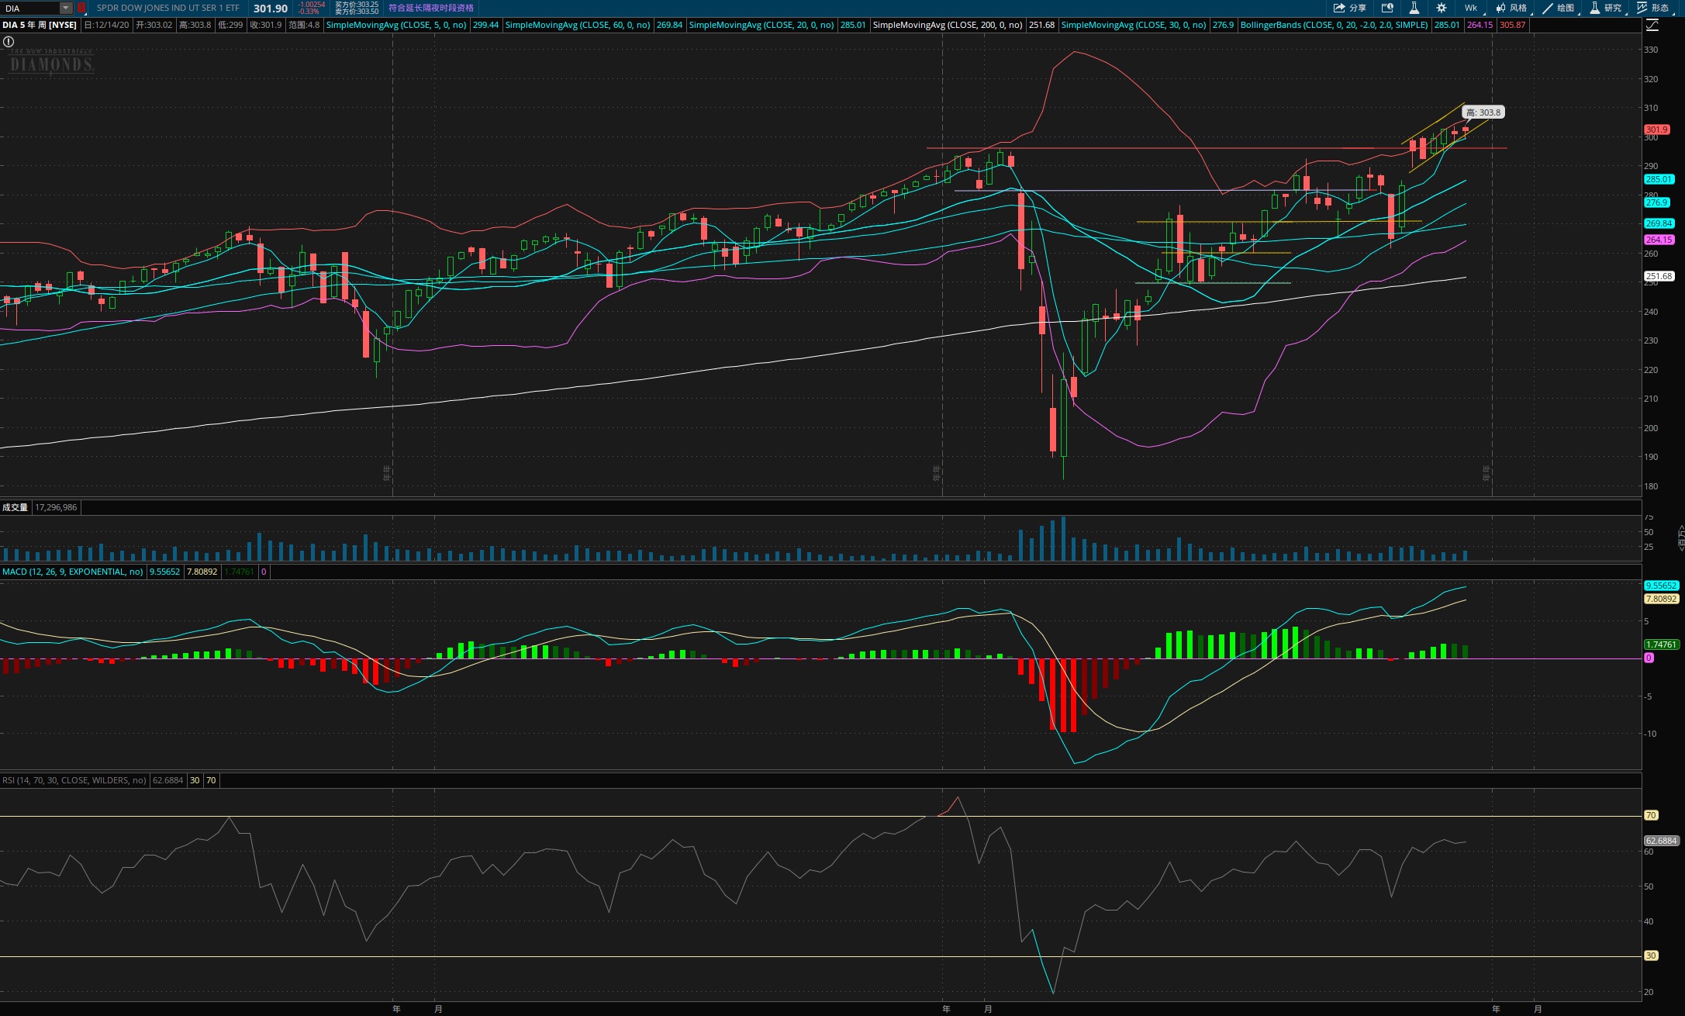Click the 269.84 price axis label
The image size is (1685, 1016).
tap(1659, 223)
